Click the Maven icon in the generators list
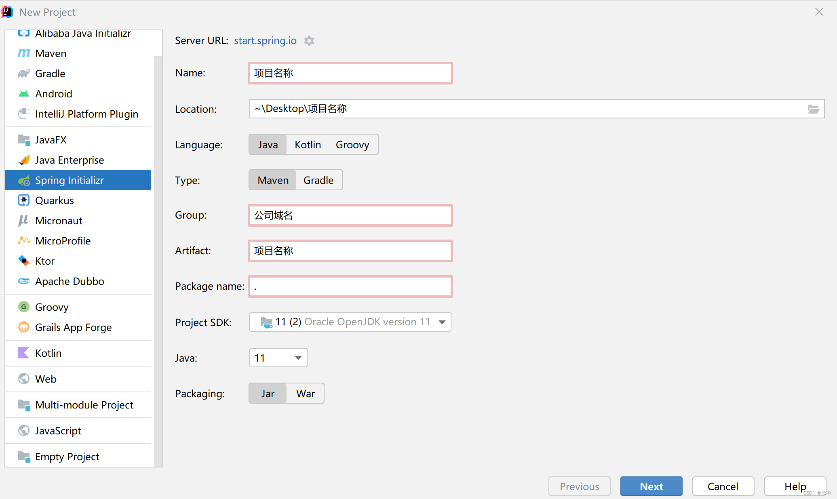This screenshot has height=499, width=837. (x=24, y=53)
